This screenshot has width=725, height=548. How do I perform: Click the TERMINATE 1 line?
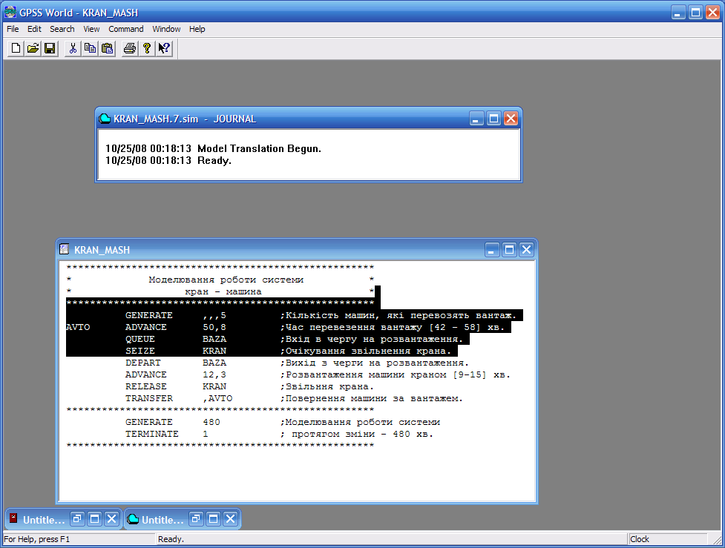(279, 434)
